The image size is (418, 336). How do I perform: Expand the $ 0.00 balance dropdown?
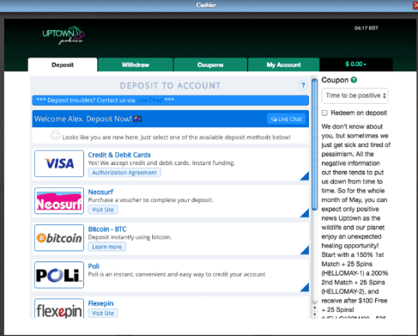[x=356, y=64]
